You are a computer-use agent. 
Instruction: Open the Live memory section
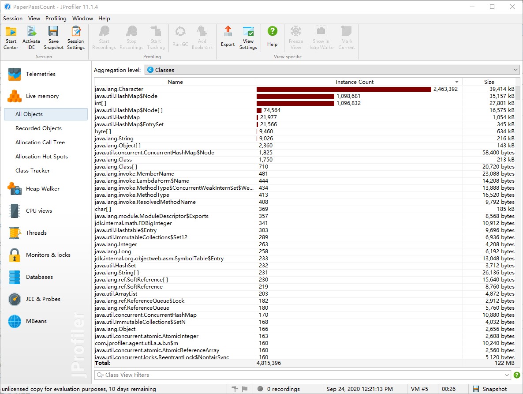[47, 96]
